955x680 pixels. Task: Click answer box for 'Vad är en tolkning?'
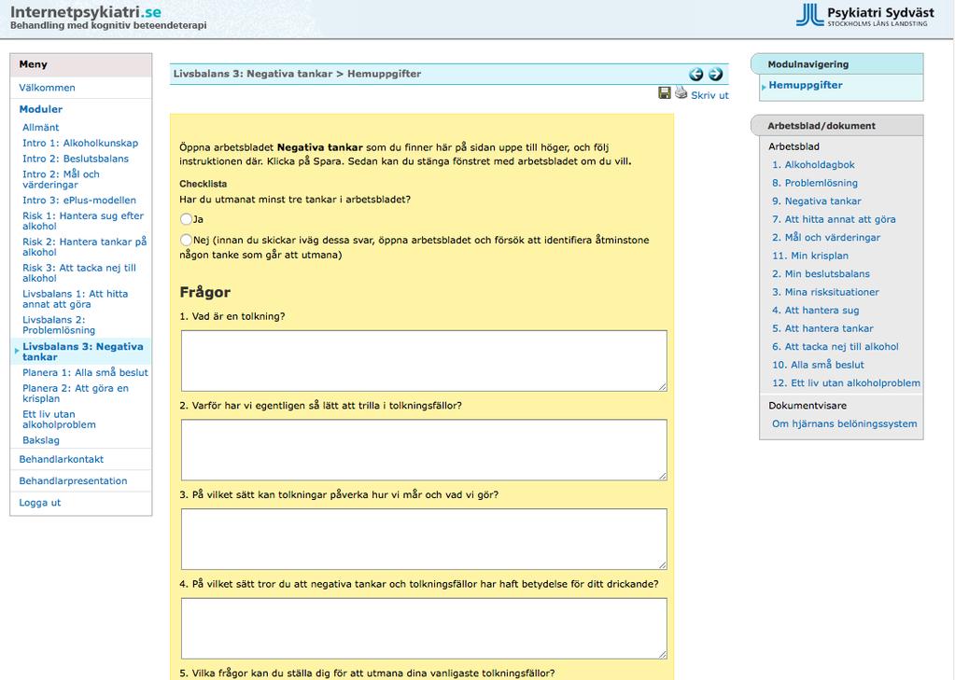tap(424, 361)
